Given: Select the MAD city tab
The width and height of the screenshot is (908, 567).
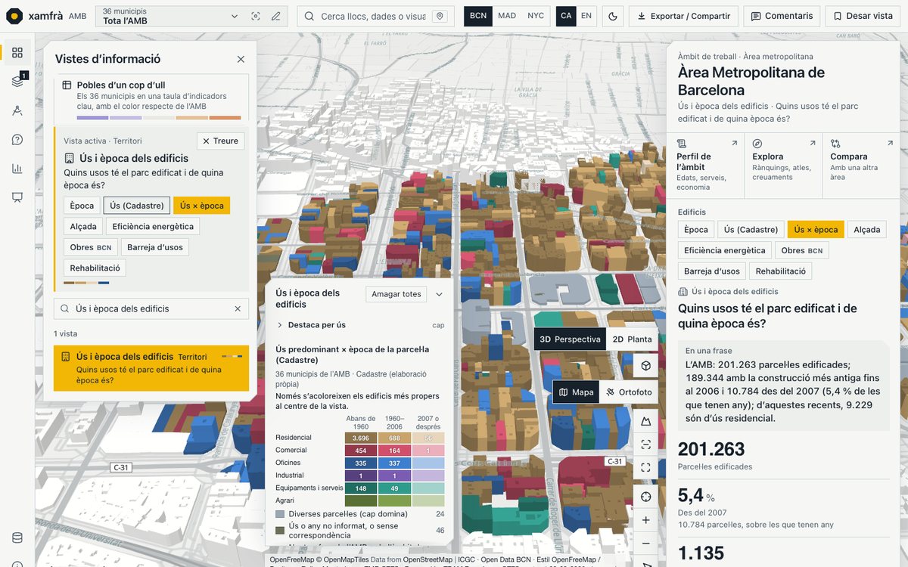Looking at the screenshot, I should coord(507,16).
